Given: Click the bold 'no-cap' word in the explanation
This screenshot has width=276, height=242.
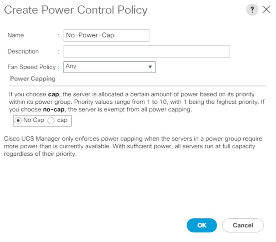Looking at the screenshot, I should click(54, 110).
